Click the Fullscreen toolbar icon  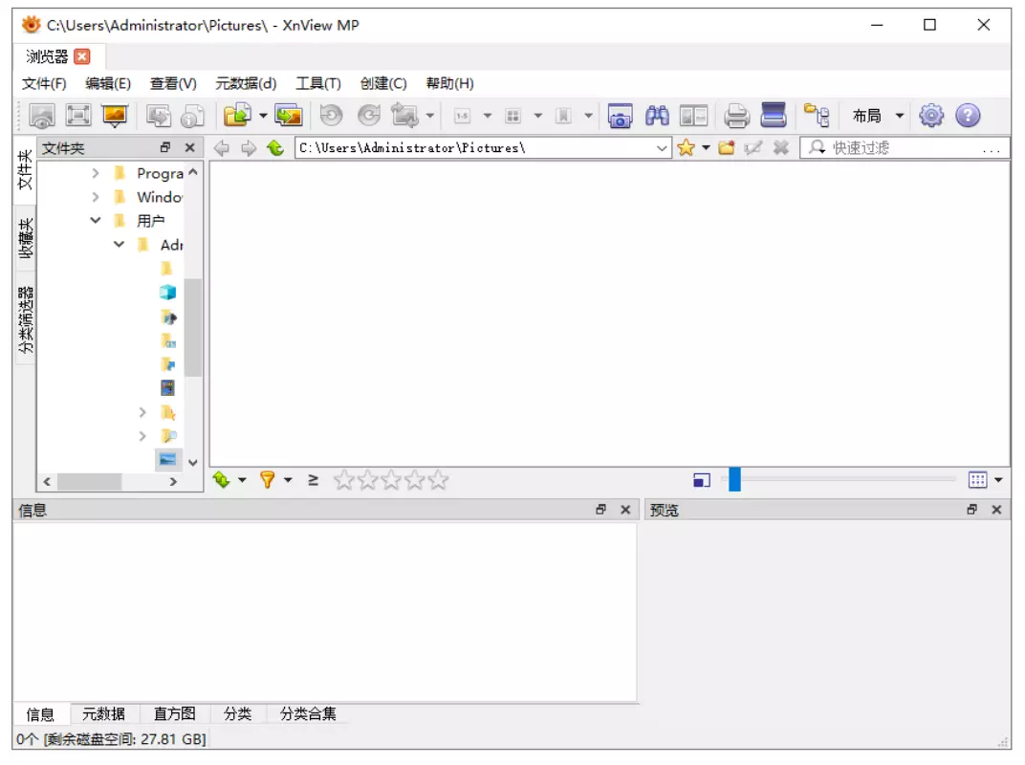pos(78,116)
